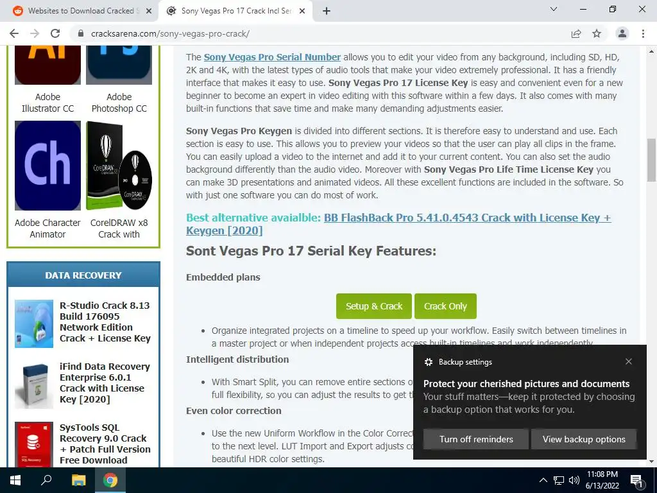
Task: Open the Windows Start menu
Action: 15,480
